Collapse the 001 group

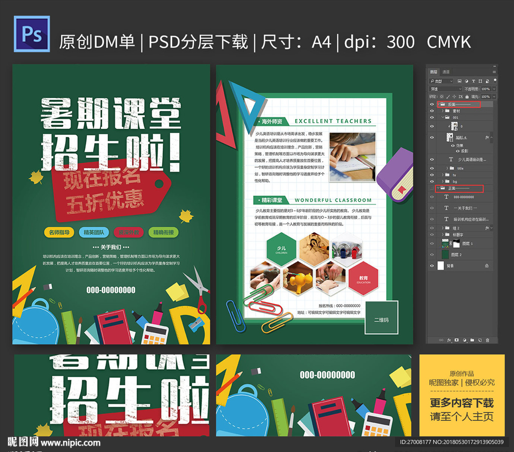click(x=443, y=117)
